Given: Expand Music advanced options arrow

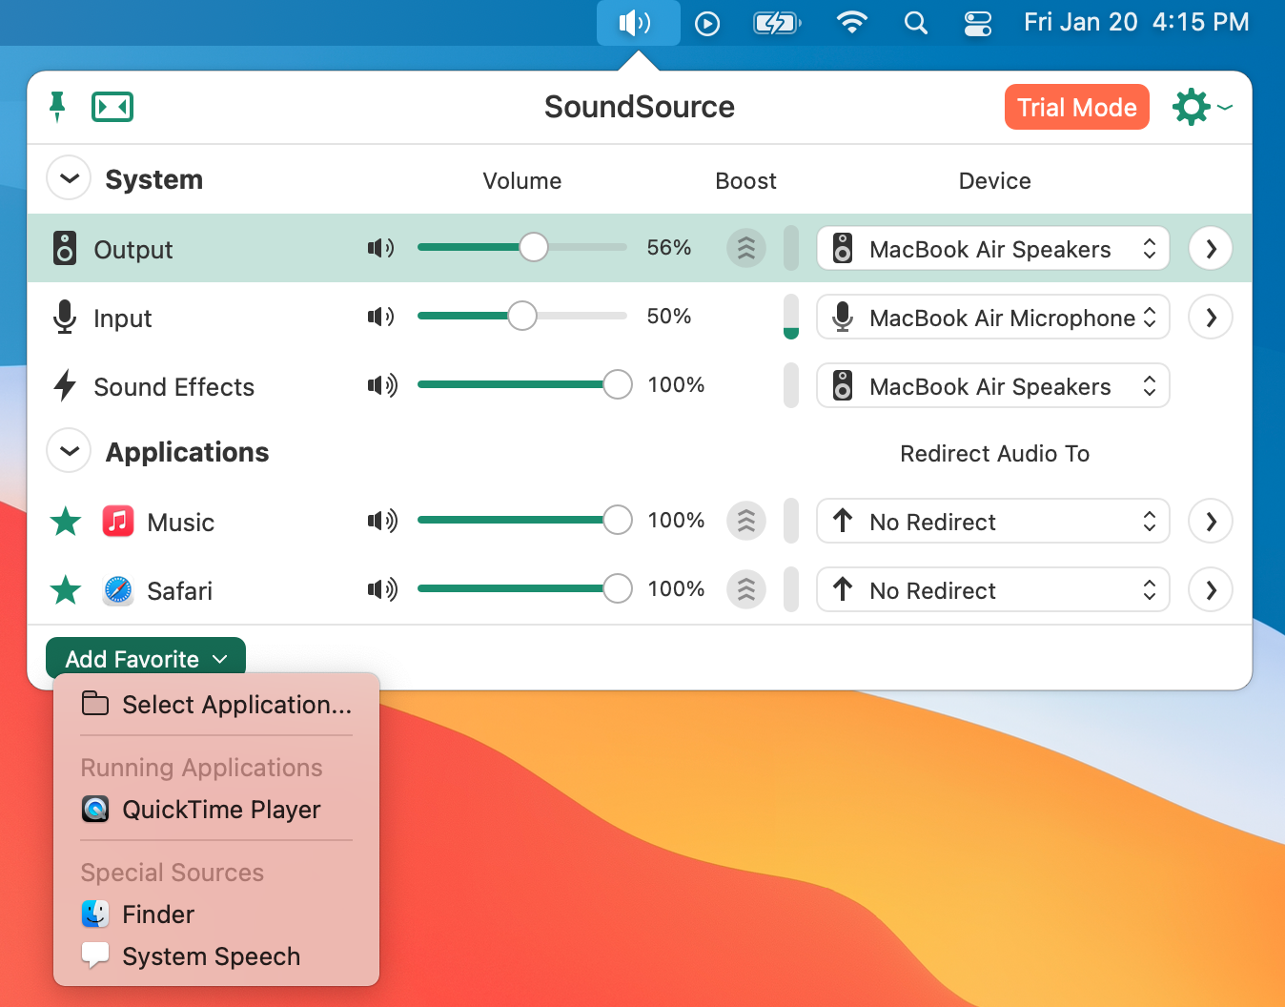Looking at the screenshot, I should coord(1211,522).
